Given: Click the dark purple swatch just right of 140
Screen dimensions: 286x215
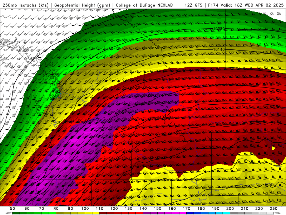Looking at the screenshot, I should [147, 213].
